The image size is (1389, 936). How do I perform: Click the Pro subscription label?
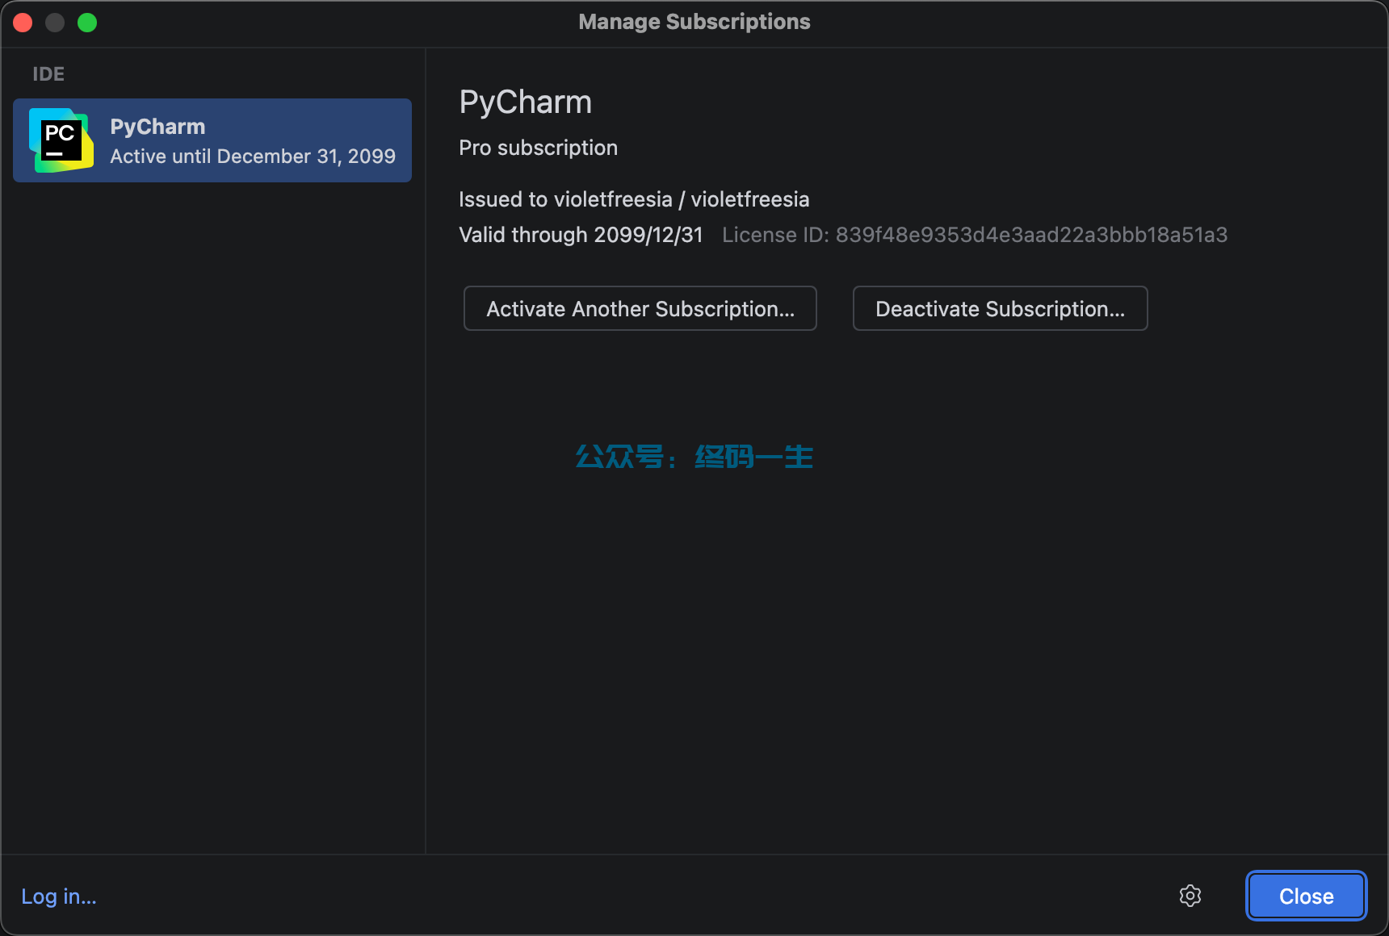click(x=538, y=148)
